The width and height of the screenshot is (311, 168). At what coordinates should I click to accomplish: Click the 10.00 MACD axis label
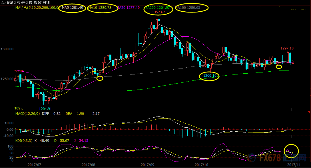pos(9,123)
